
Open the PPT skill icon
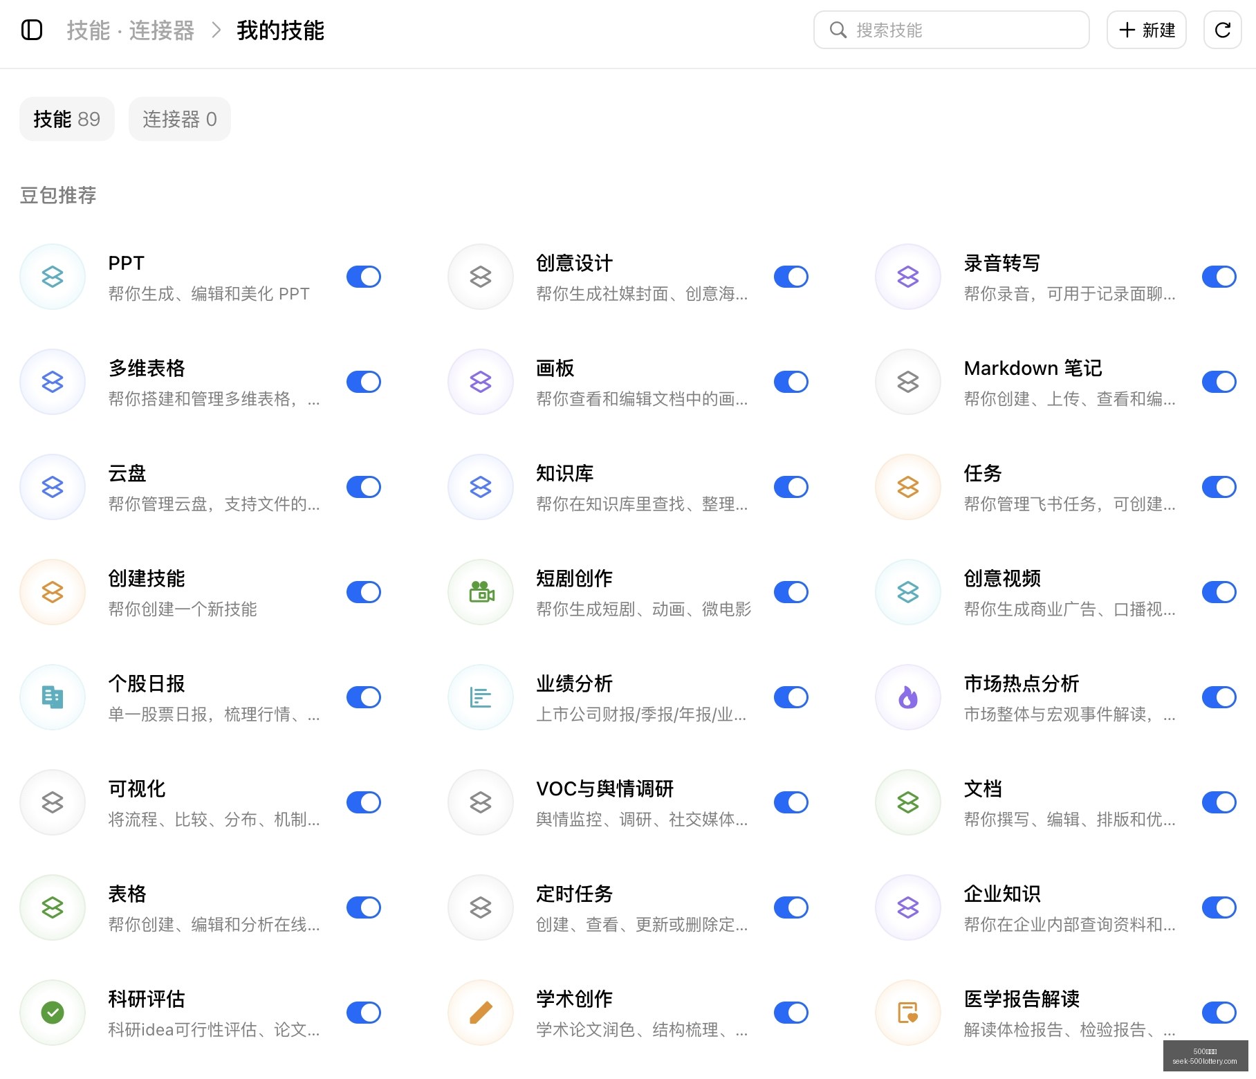pos(53,277)
